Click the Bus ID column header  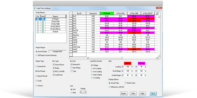click(x=79, y=13)
